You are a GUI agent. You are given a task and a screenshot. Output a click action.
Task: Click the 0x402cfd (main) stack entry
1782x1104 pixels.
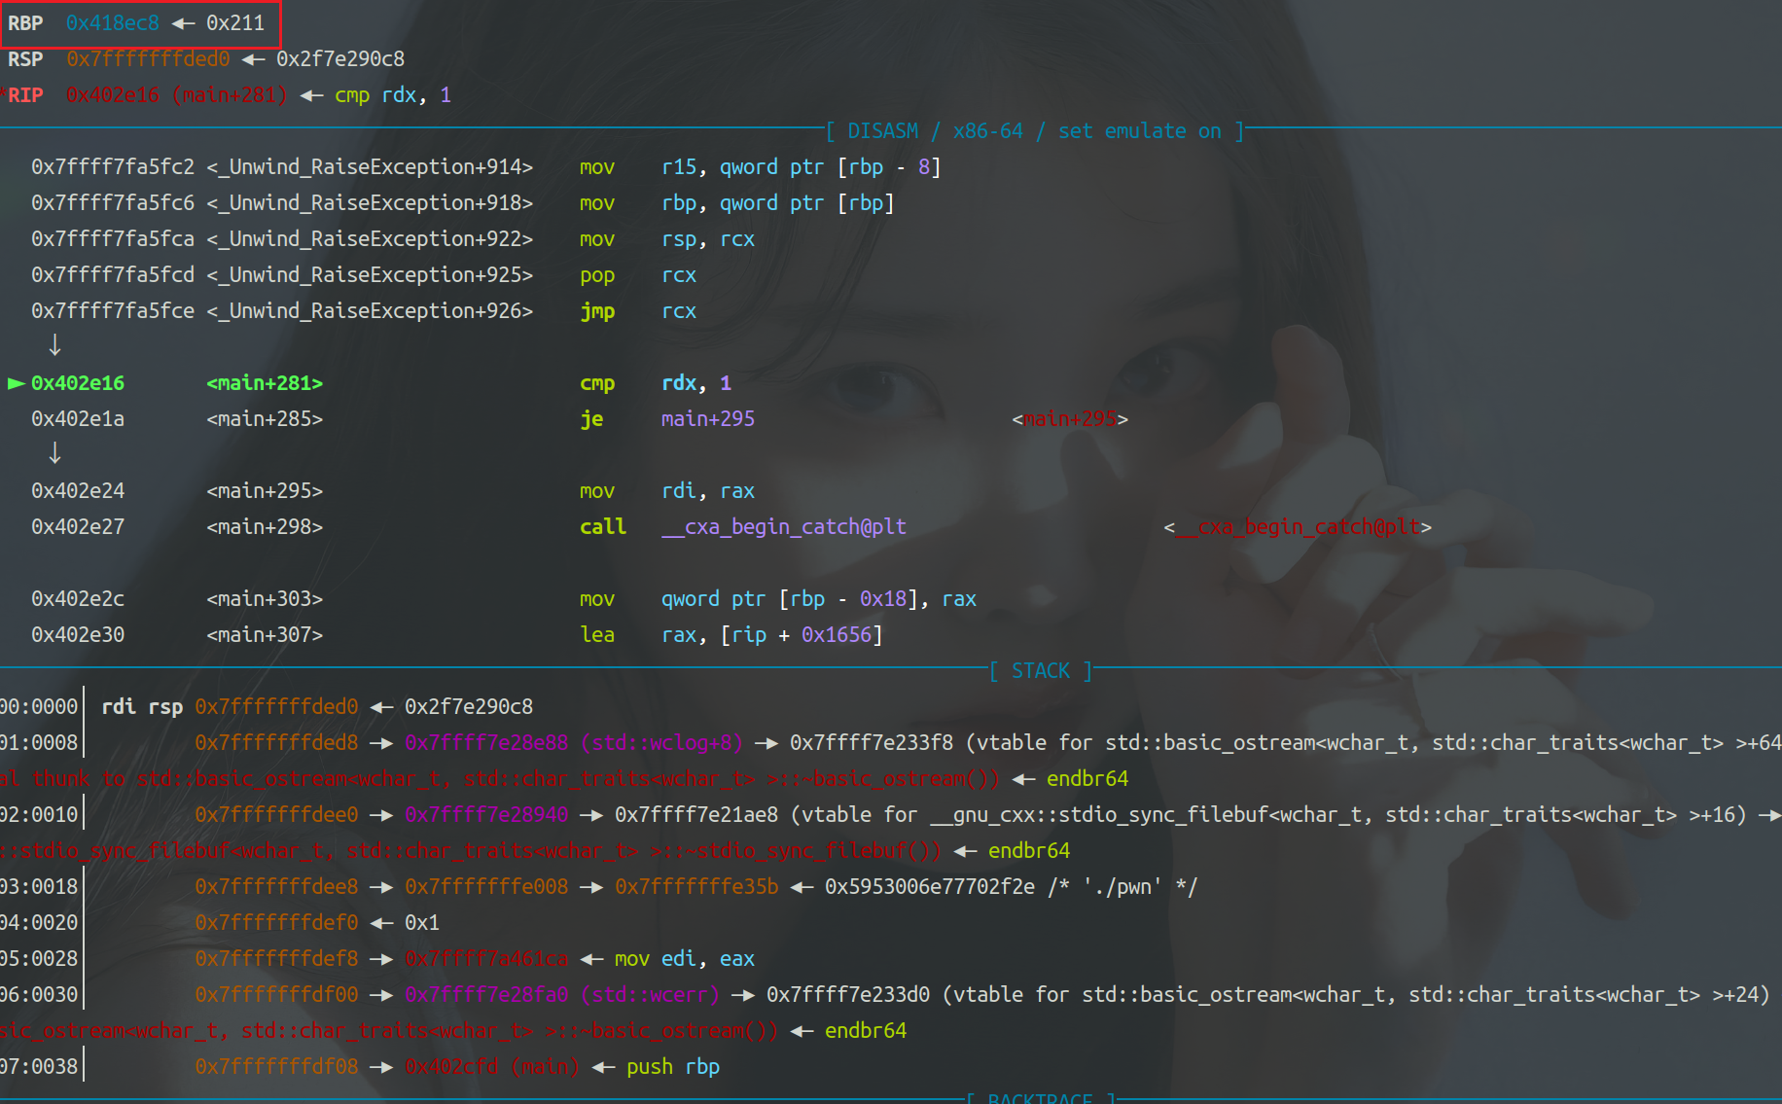tap(491, 1067)
